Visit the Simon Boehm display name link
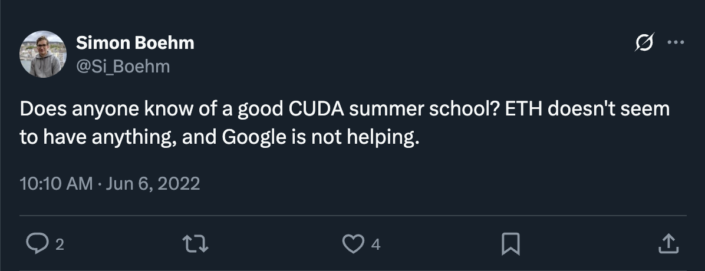Image resolution: width=705 pixels, height=271 pixels. click(135, 43)
